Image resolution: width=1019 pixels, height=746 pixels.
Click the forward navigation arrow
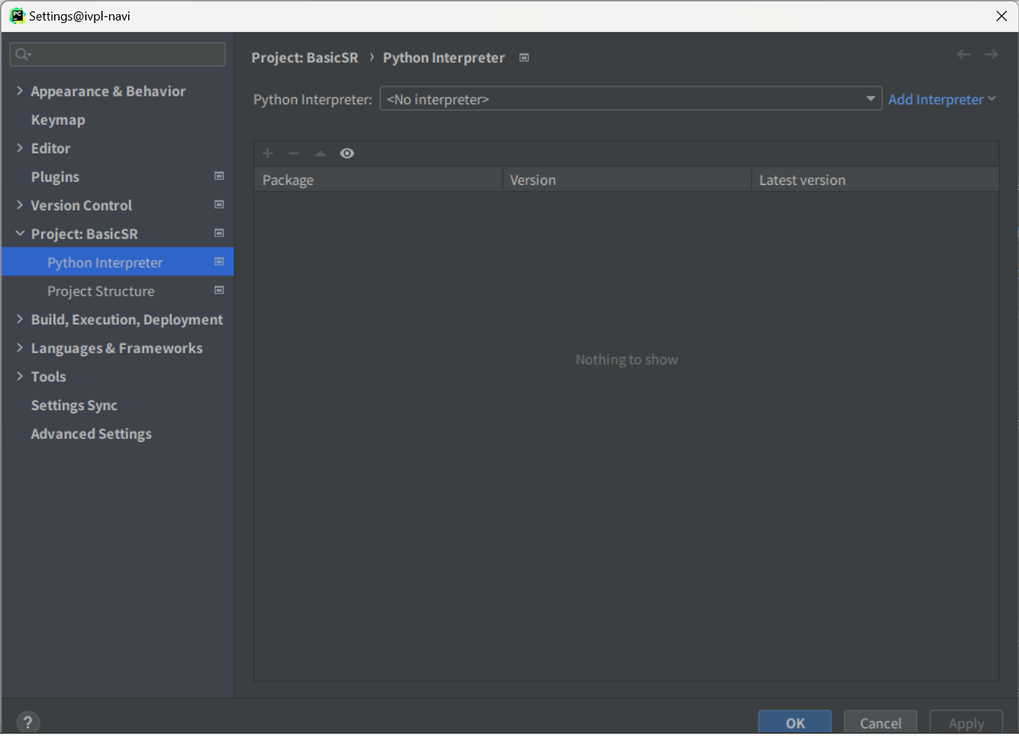[990, 54]
